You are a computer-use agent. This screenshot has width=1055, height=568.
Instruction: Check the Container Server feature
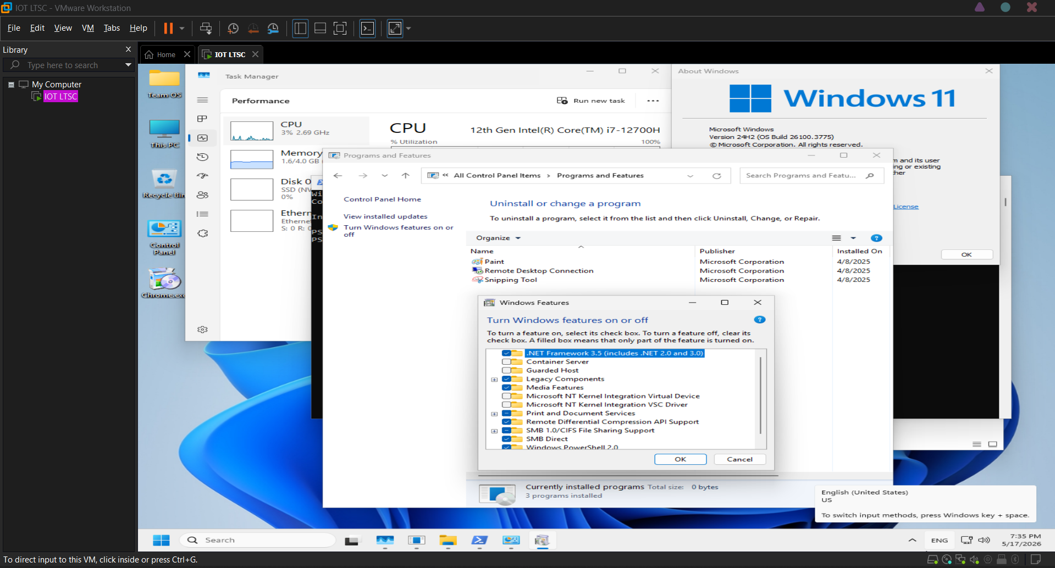click(506, 362)
